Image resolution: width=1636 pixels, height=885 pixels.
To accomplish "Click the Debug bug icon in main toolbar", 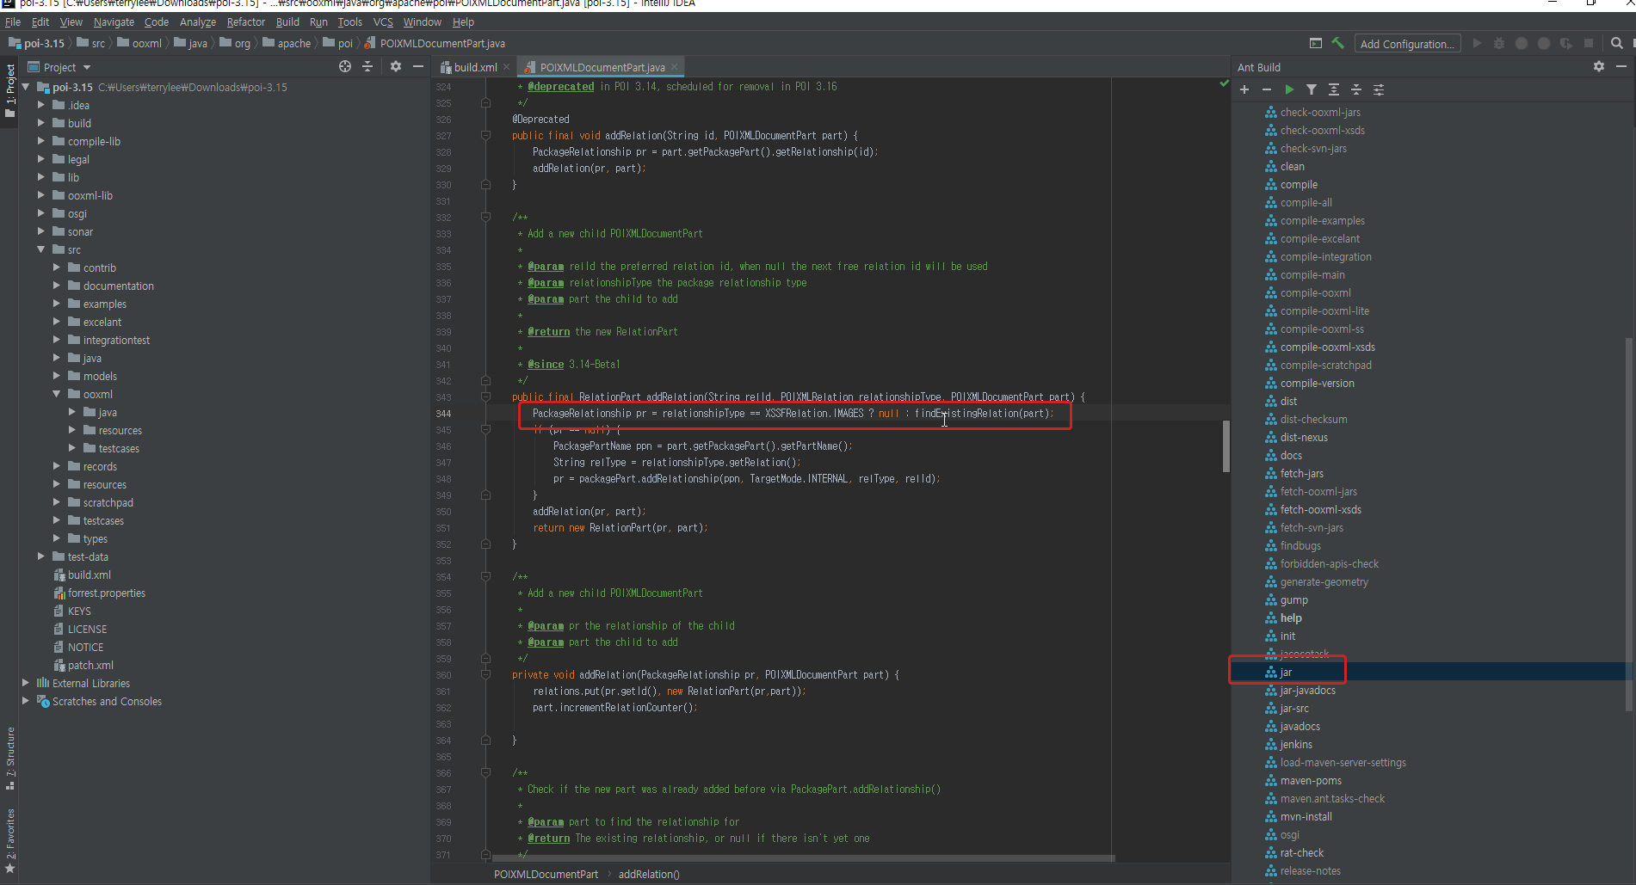I will (x=1499, y=43).
